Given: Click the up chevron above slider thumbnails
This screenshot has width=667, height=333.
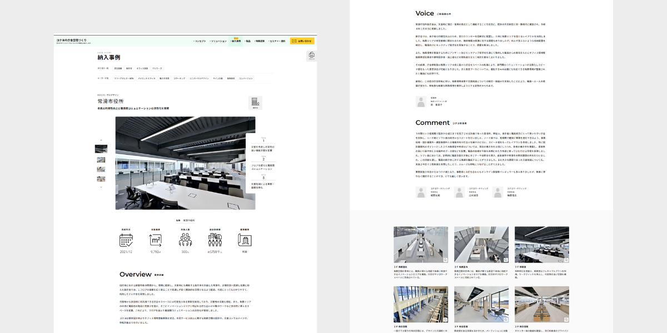Looking at the screenshot, I should click(101, 140).
